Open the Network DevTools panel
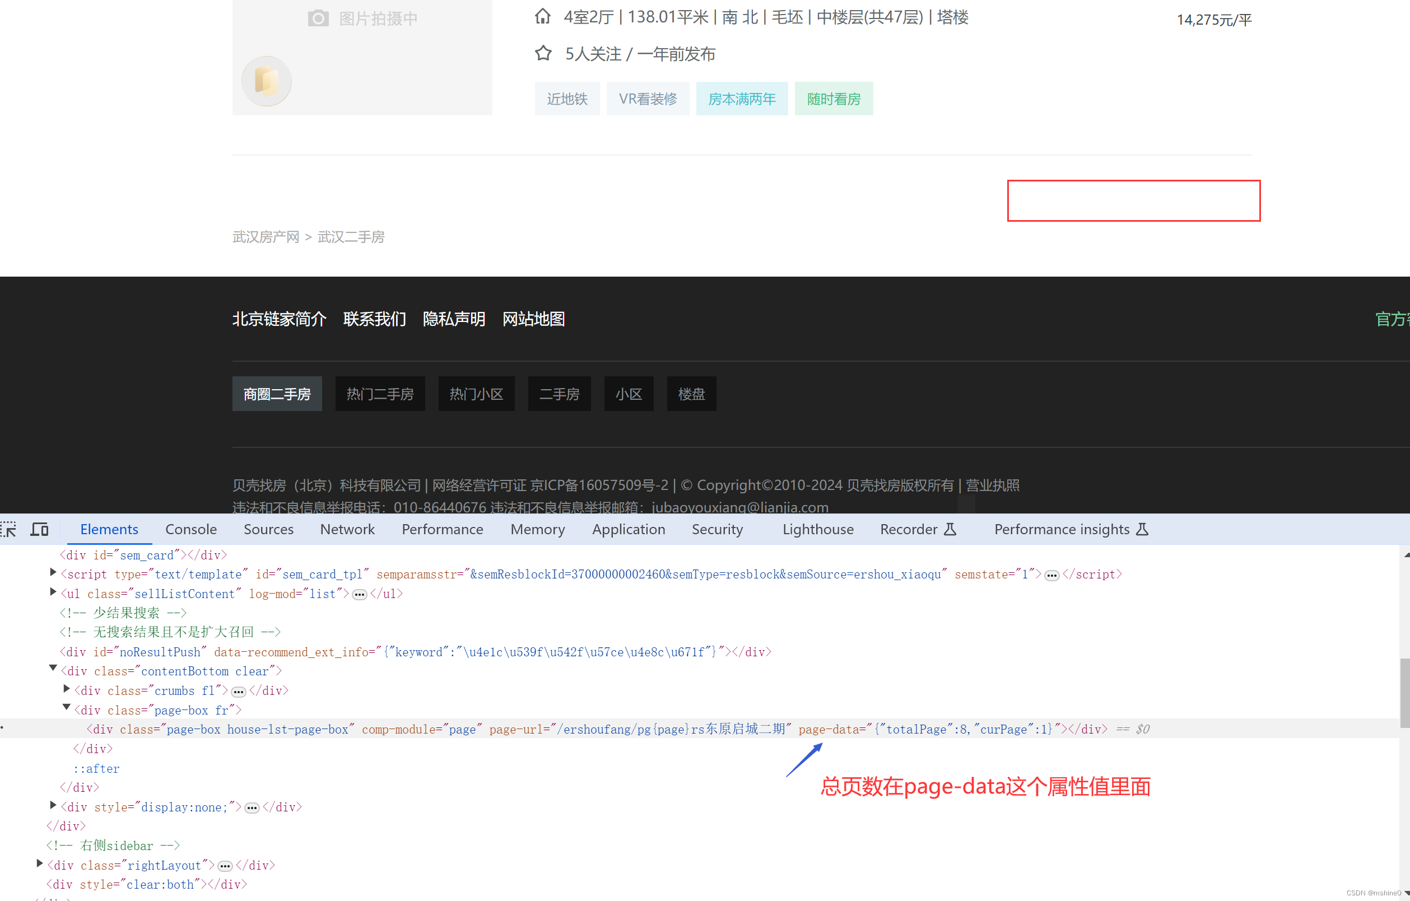 346,528
